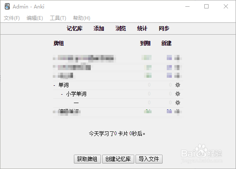Image resolution: width=236 pixels, height=169 pixels.
Task: Select the 一 subdeck row
Action: (118, 103)
